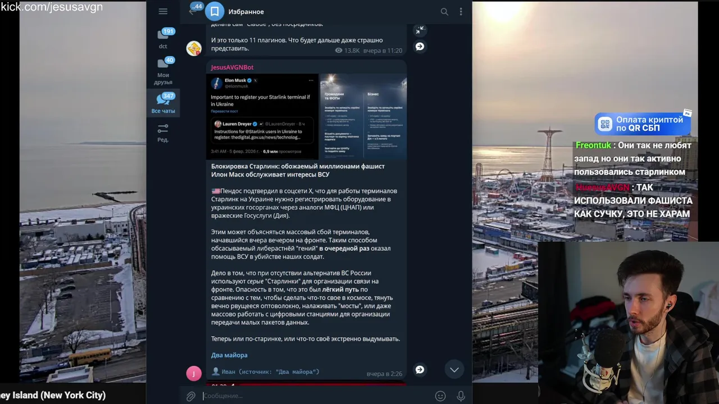This screenshot has width=719, height=404.
Task: Record a voice message with microphone icon
Action: tap(461, 396)
